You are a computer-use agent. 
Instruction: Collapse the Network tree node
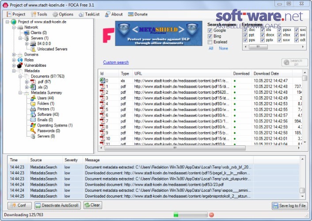tap(14, 27)
